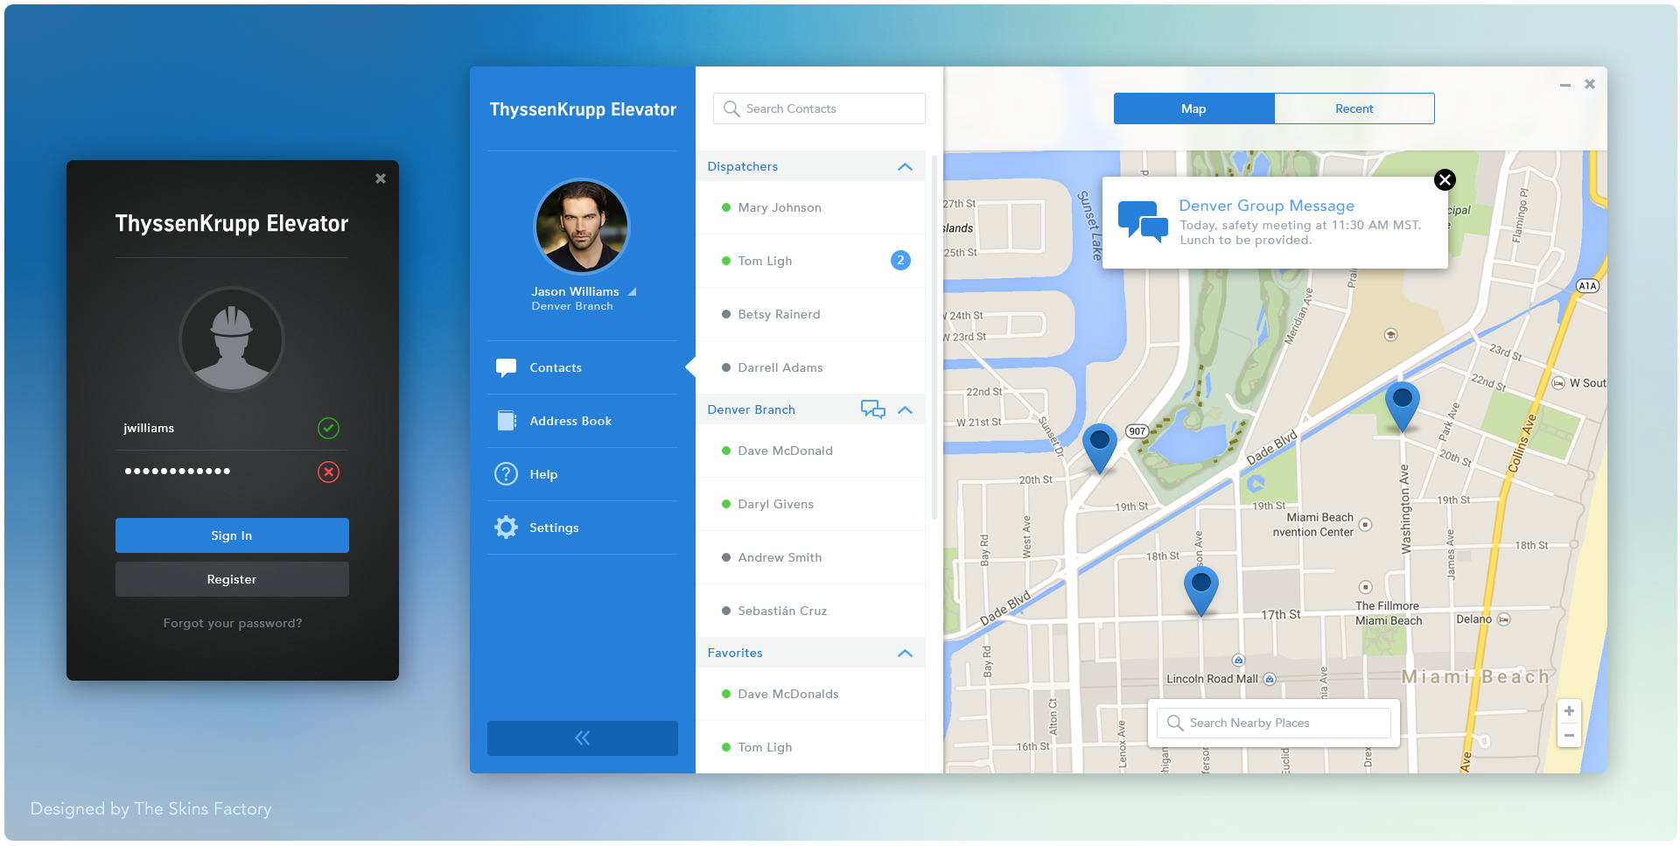Screen dimensions: 1680x846
Task: Open Address Book in the sidebar menu
Action: coord(582,421)
